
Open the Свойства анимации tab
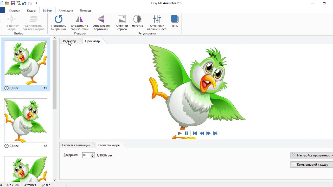[x=76, y=145]
